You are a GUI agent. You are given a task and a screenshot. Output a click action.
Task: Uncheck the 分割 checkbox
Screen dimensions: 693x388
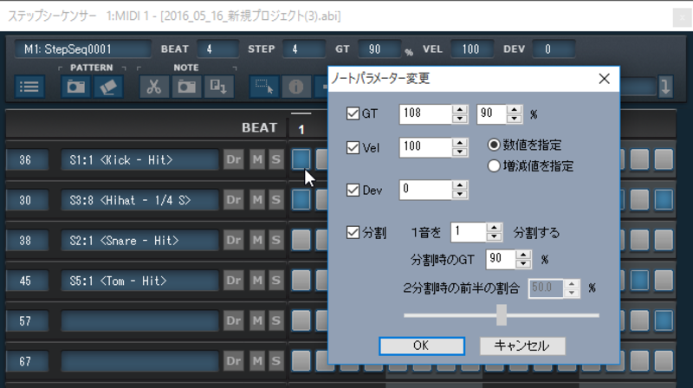click(353, 232)
